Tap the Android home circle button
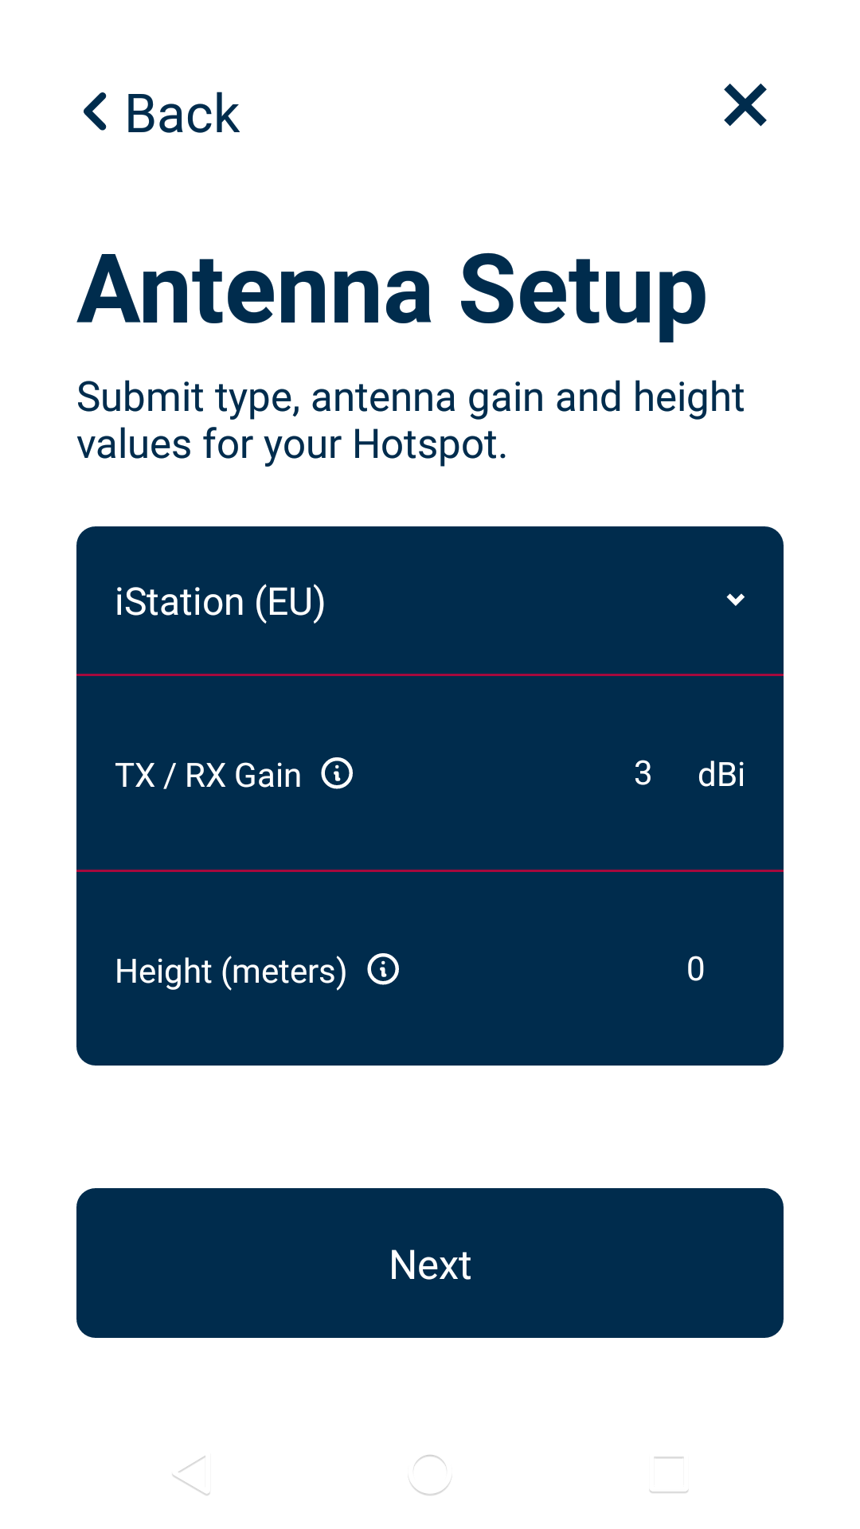This screenshot has height=1529, width=860. point(430,1474)
